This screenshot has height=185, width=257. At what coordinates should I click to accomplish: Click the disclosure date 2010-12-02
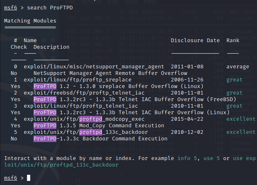click(x=187, y=132)
